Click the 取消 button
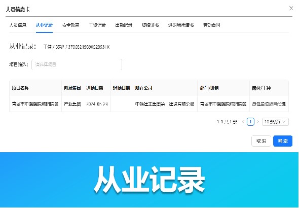Viewport: 299px width, 208px height. (261, 141)
